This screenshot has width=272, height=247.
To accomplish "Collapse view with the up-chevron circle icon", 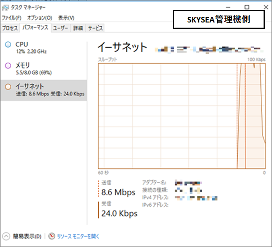I will click(6, 236).
